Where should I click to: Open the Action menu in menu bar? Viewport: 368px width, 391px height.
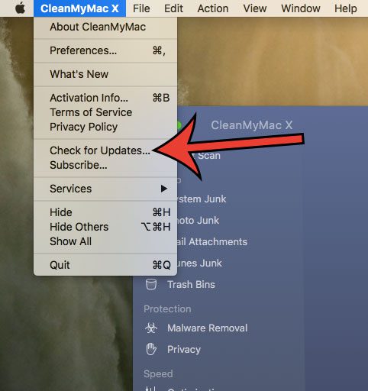213,8
